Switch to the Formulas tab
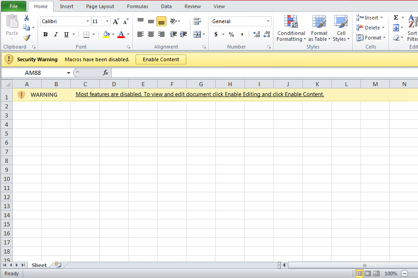The width and height of the screenshot is (418, 278). click(137, 6)
